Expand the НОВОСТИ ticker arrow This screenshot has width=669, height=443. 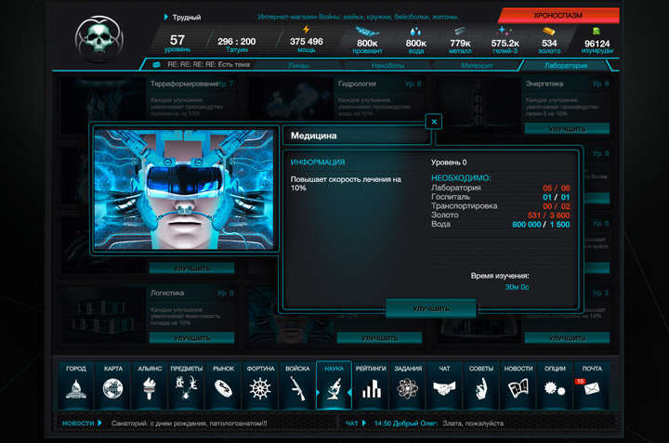[99, 423]
